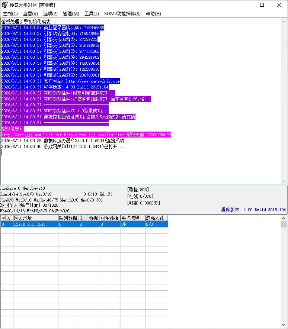Image resolution: width=288 pixels, height=329 pixels.
Task: Click the 官方网站 gameofmir.com log line
Action: tap(61, 81)
